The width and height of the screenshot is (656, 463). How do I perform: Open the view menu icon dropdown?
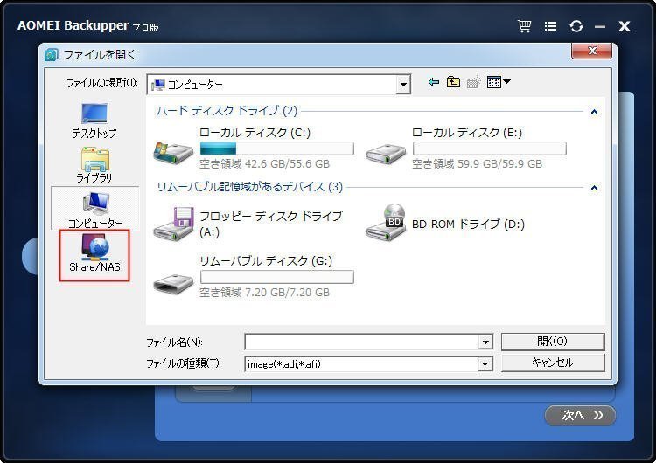pos(499,82)
